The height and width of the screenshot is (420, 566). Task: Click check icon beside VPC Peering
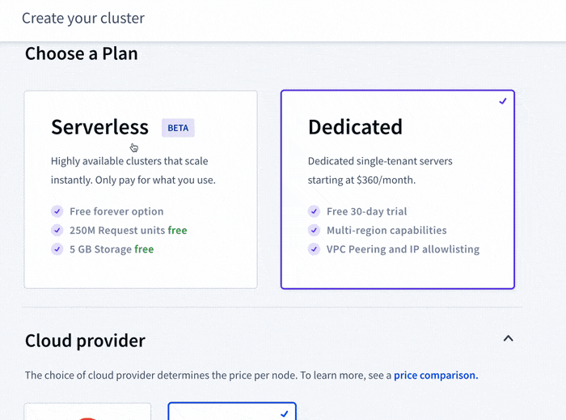314,249
